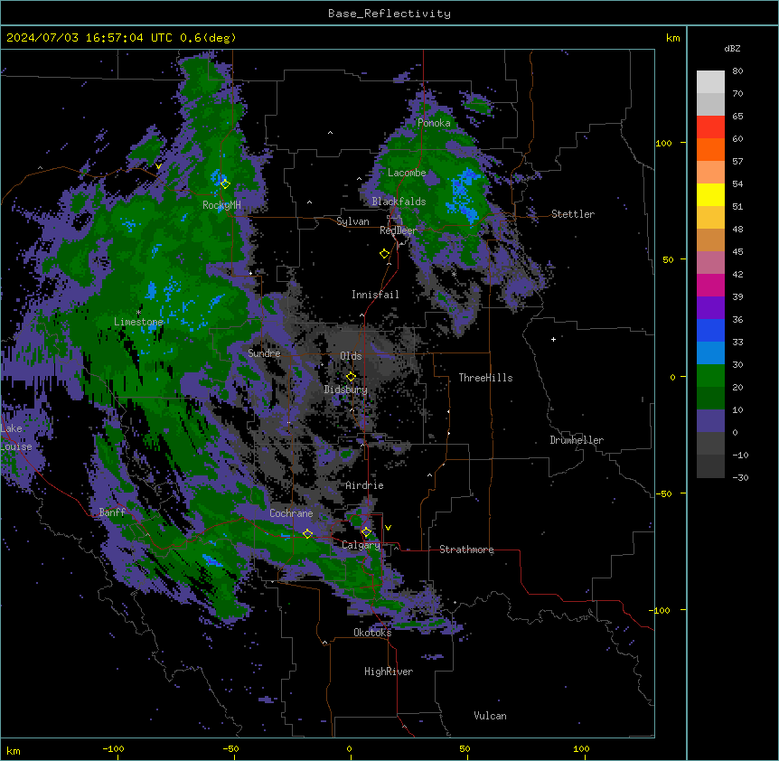Click the 0 tick on the bottom km axis

click(x=349, y=748)
